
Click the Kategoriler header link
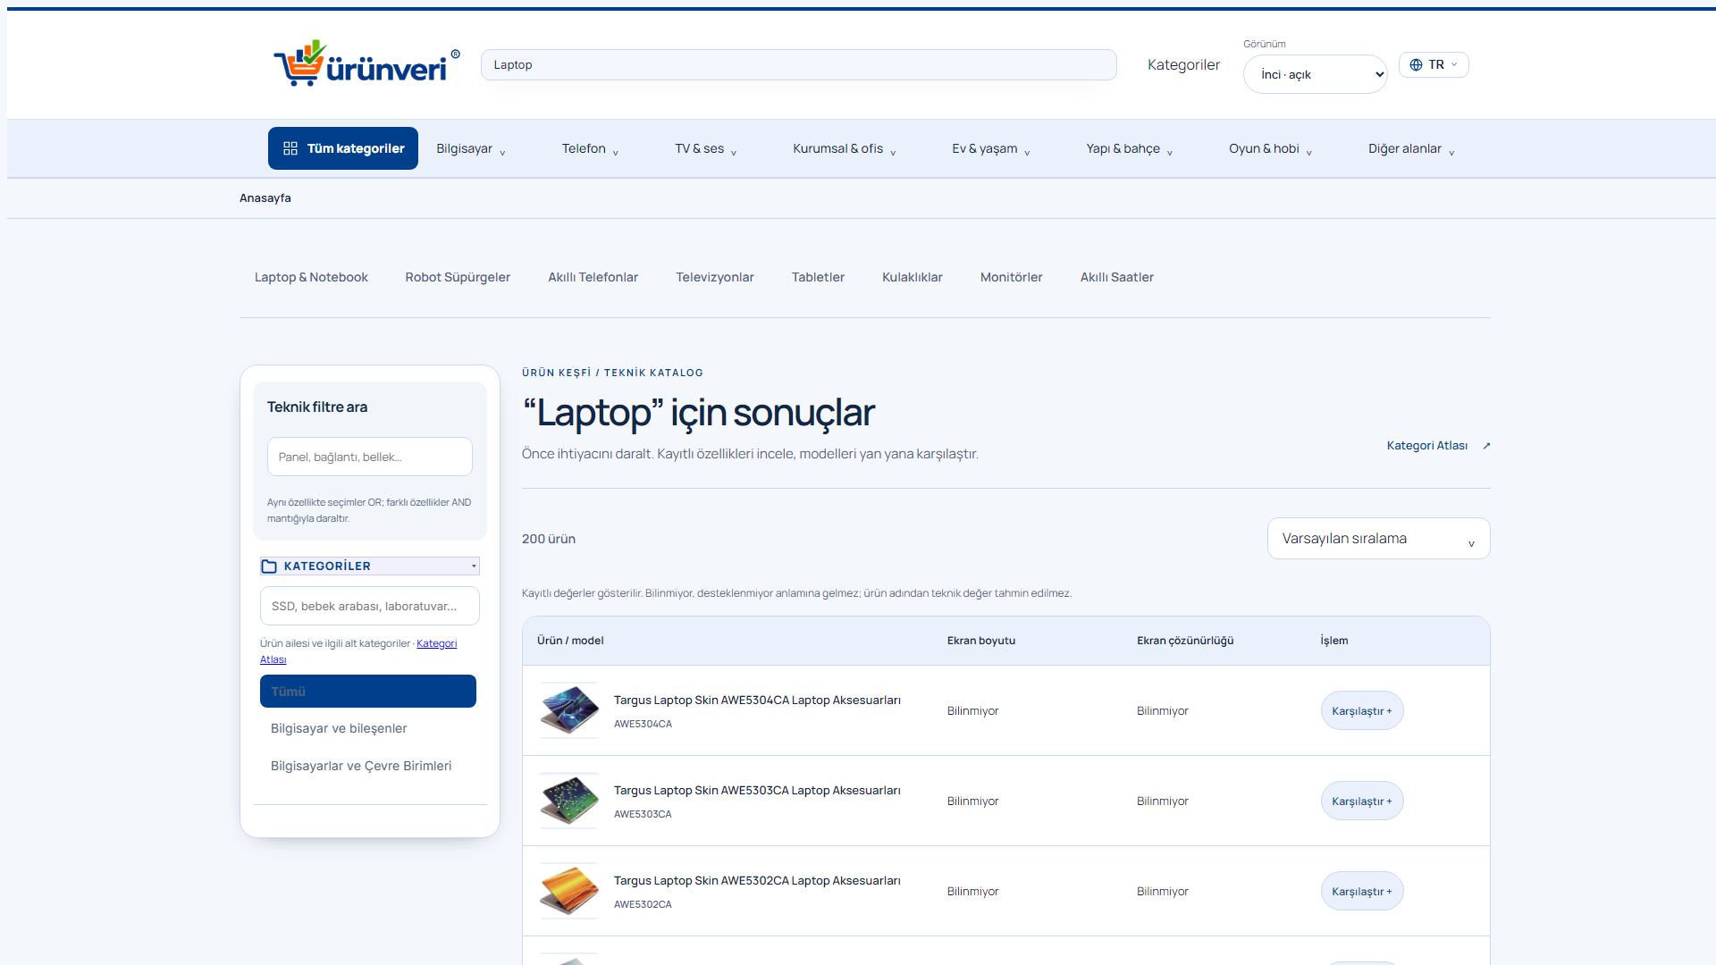1183,65
